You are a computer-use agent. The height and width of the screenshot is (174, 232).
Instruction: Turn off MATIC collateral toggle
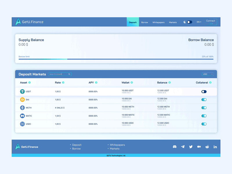204,116
